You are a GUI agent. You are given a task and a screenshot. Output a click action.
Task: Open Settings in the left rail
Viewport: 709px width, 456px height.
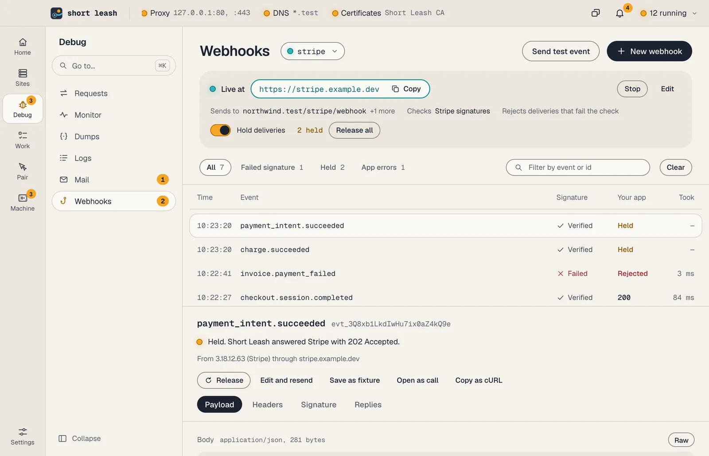[x=23, y=437]
